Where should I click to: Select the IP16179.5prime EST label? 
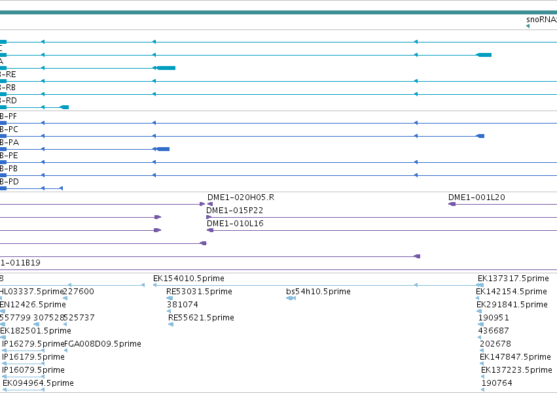coord(33,357)
